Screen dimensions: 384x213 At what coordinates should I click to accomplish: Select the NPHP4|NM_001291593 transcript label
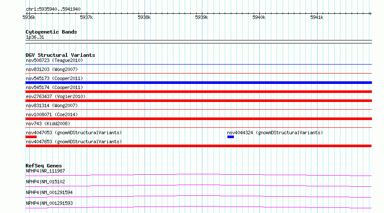point(49,203)
